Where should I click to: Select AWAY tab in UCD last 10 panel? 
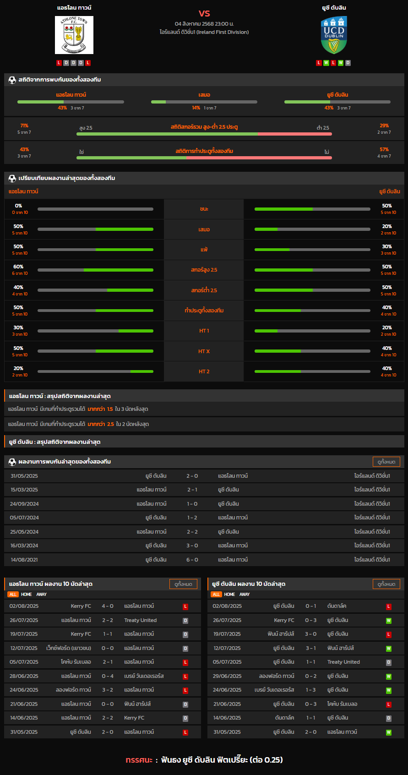click(245, 595)
